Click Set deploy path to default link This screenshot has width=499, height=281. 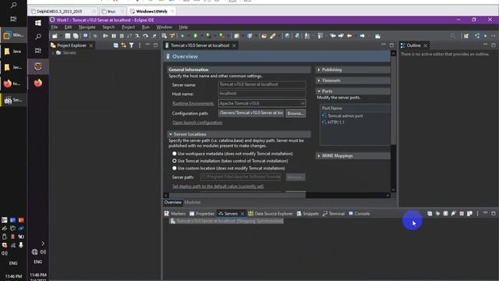[x=218, y=186]
